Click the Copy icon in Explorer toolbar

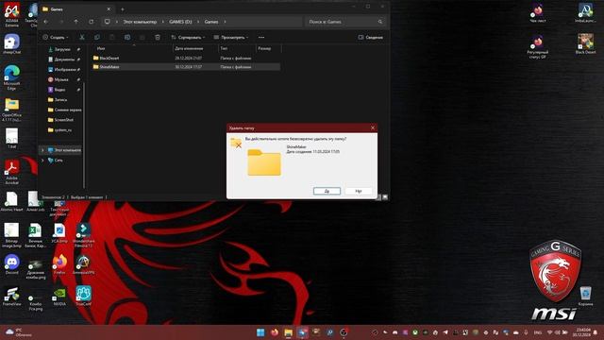tap(96, 38)
